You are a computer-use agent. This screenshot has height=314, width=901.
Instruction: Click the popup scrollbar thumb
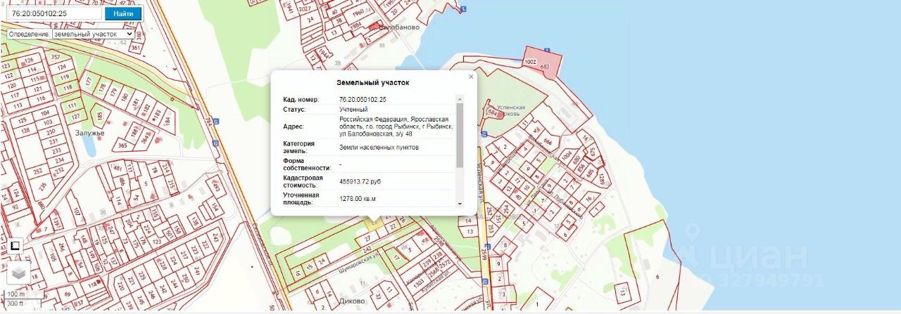(460, 135)
